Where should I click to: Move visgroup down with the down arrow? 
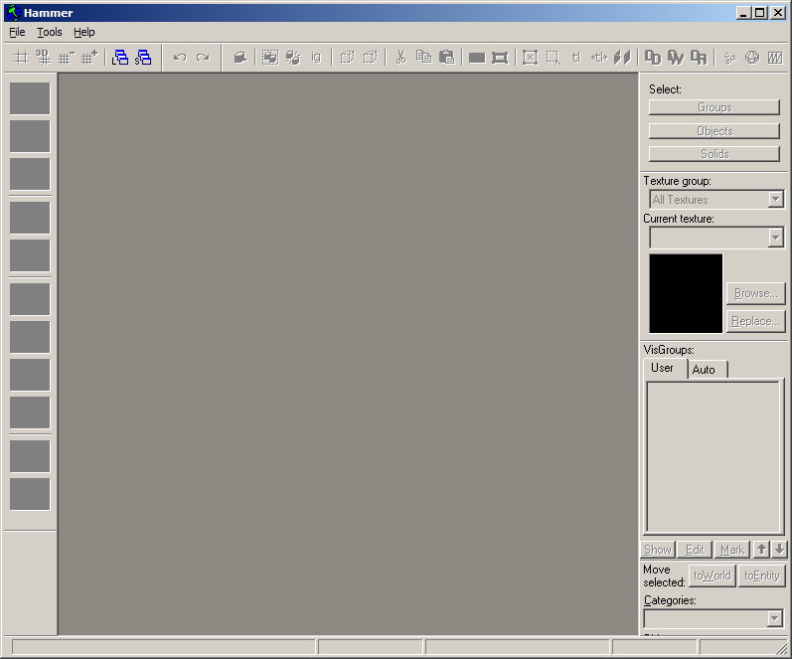coord(779,550)
